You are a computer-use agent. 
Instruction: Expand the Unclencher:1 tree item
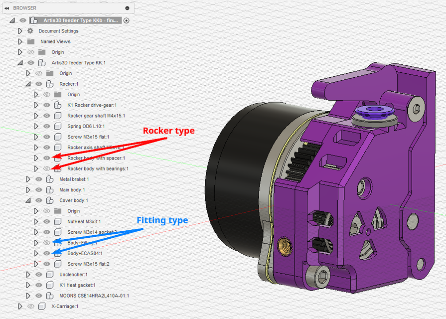click(29, 274)
